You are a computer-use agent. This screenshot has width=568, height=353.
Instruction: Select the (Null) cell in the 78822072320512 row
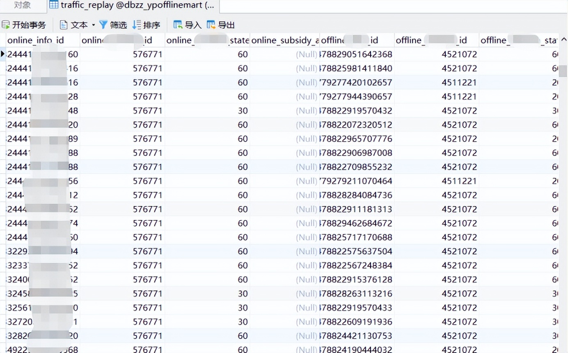(285, 124)
